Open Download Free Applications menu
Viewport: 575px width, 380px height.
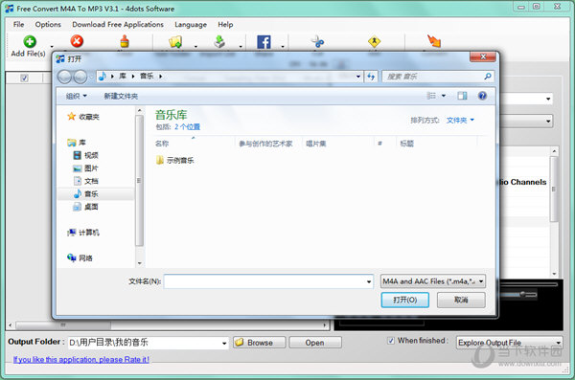point(118,25)
